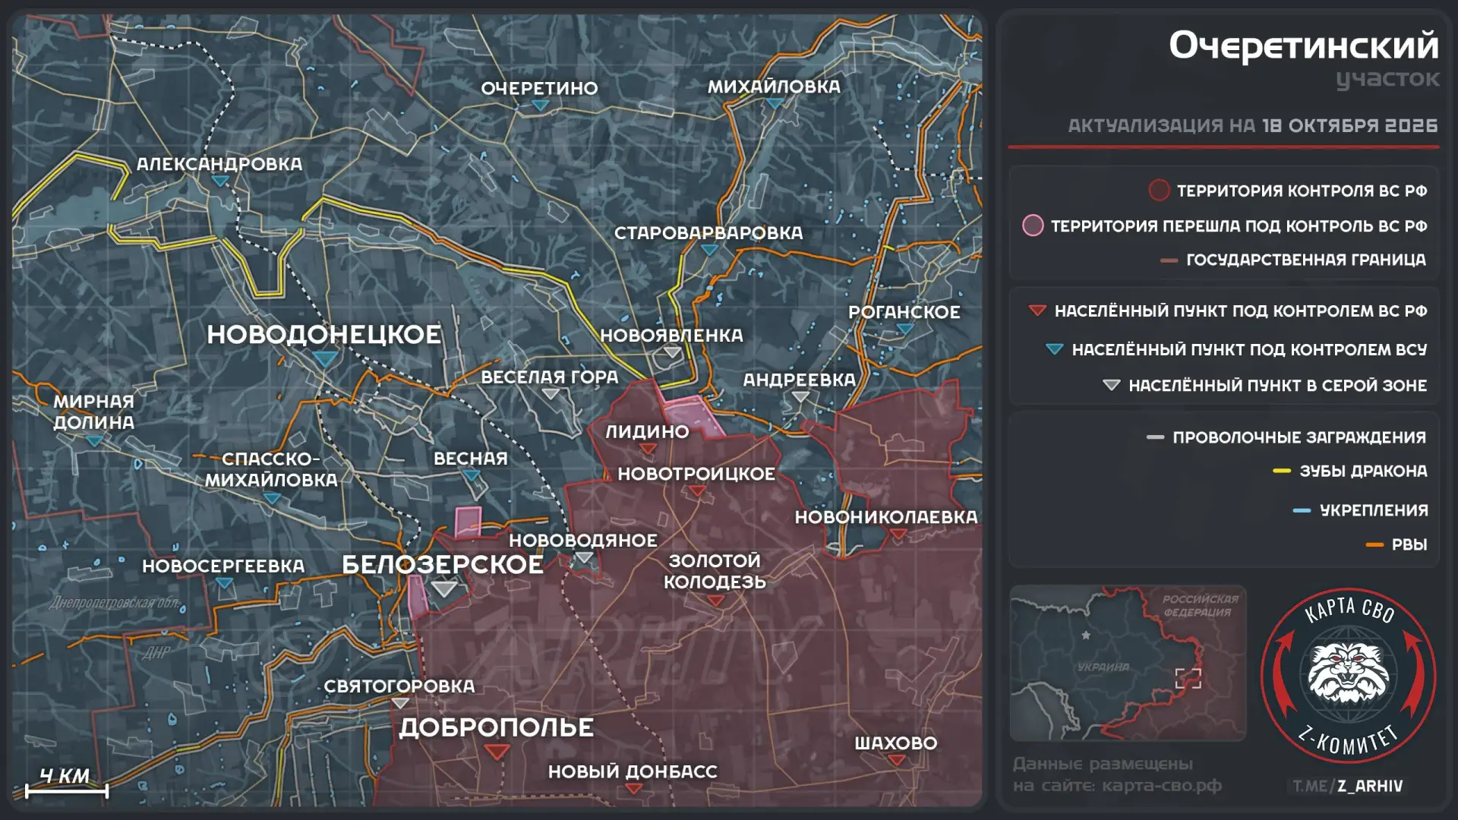The image size is (1458, 820).
Task: Click the Лидино red marker triangle
Action: point(648,449)
